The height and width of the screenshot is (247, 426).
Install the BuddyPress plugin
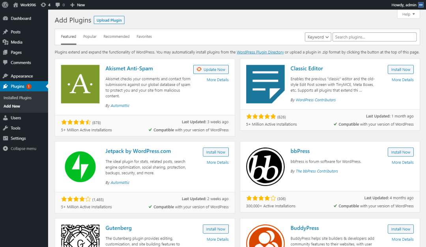pyautogui.click(x=400, y=229)
